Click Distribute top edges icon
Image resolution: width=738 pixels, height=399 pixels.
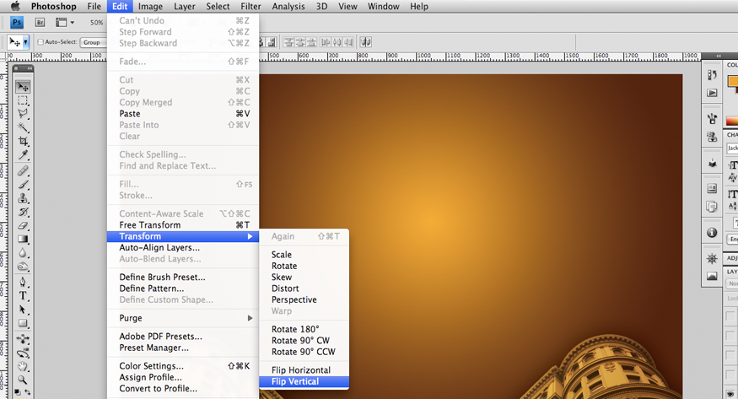(288, 42)
